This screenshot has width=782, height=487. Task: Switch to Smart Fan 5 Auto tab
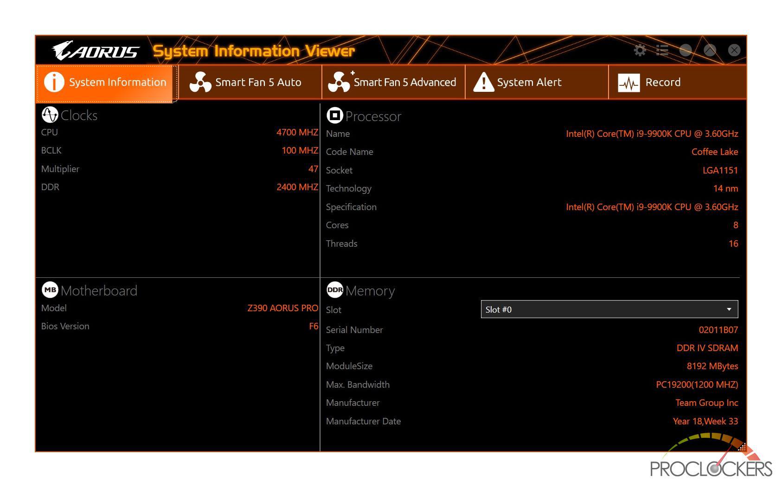click(250, 83)
